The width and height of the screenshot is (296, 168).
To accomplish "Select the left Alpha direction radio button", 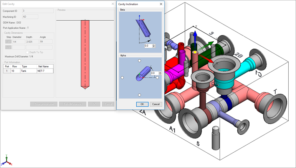I will click(x=122, y=78).
